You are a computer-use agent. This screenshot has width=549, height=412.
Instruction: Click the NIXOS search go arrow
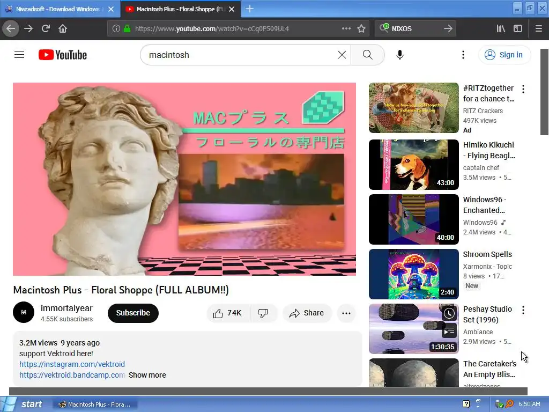[448, 29]
